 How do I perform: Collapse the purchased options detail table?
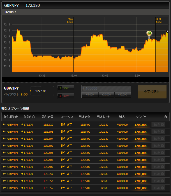tap(165, 117)
